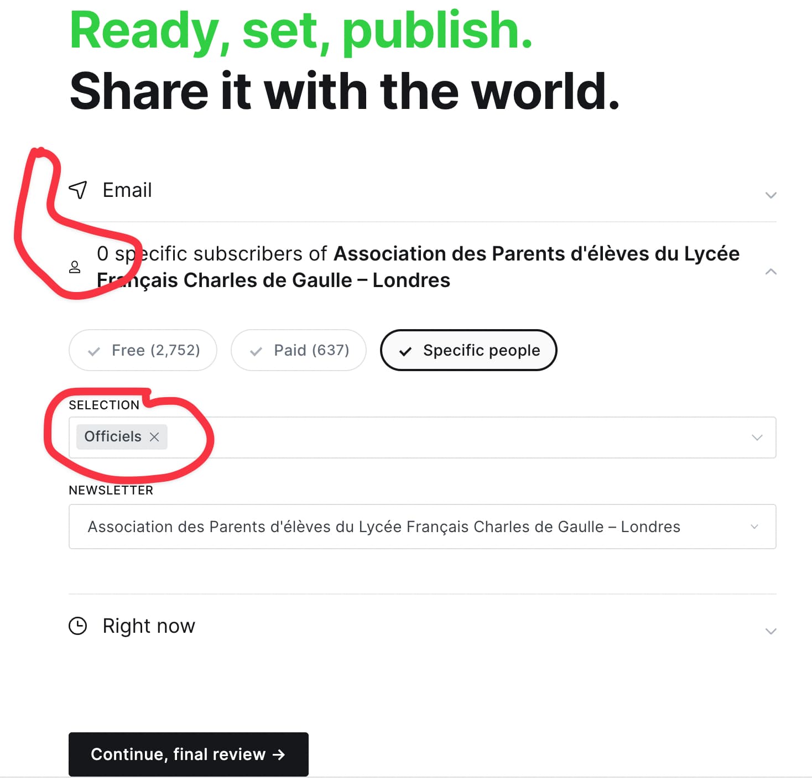Open the Email section row
This screenshot has width=812, height=781.
(423, 190)
